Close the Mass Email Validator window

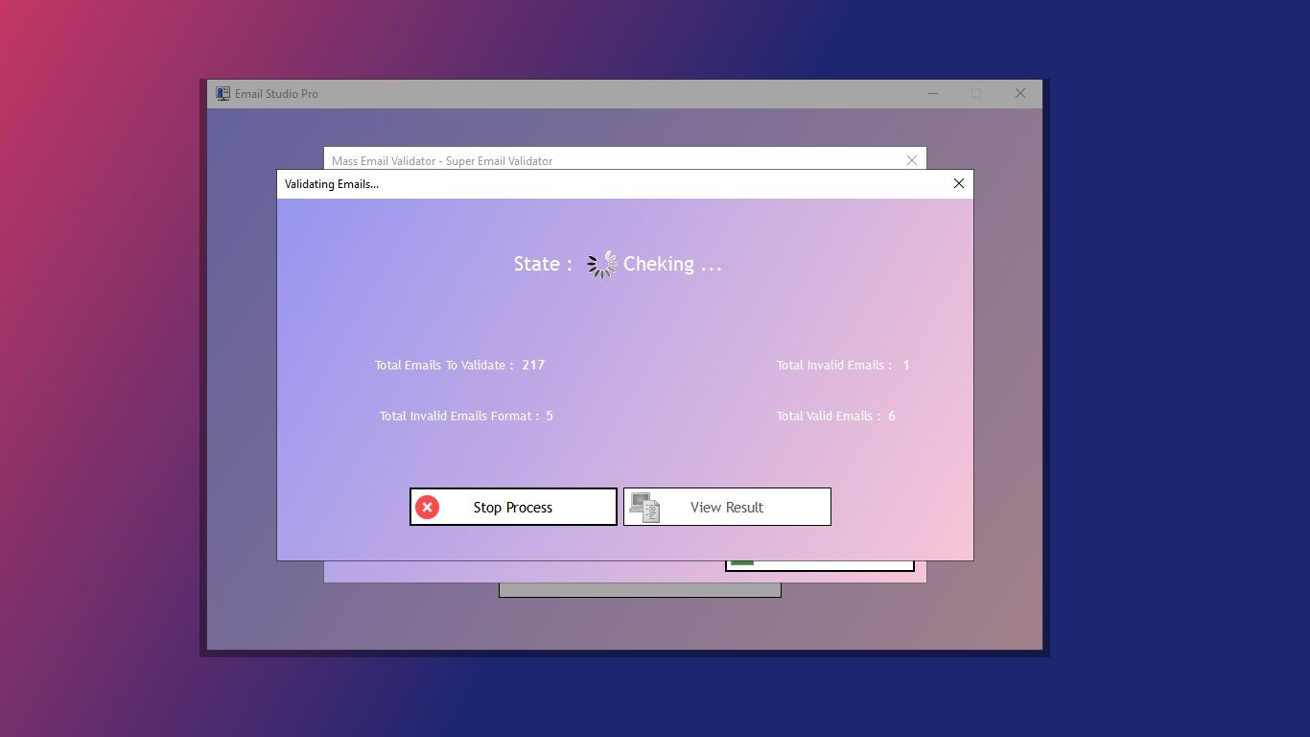[912, 160]
